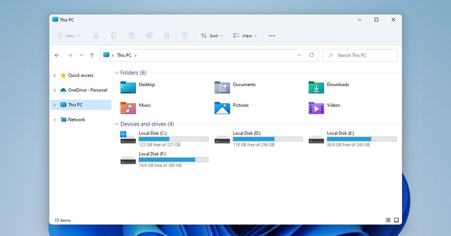
Task: Select the Local Disk (C:) drive icon
Action: point(128,137)
